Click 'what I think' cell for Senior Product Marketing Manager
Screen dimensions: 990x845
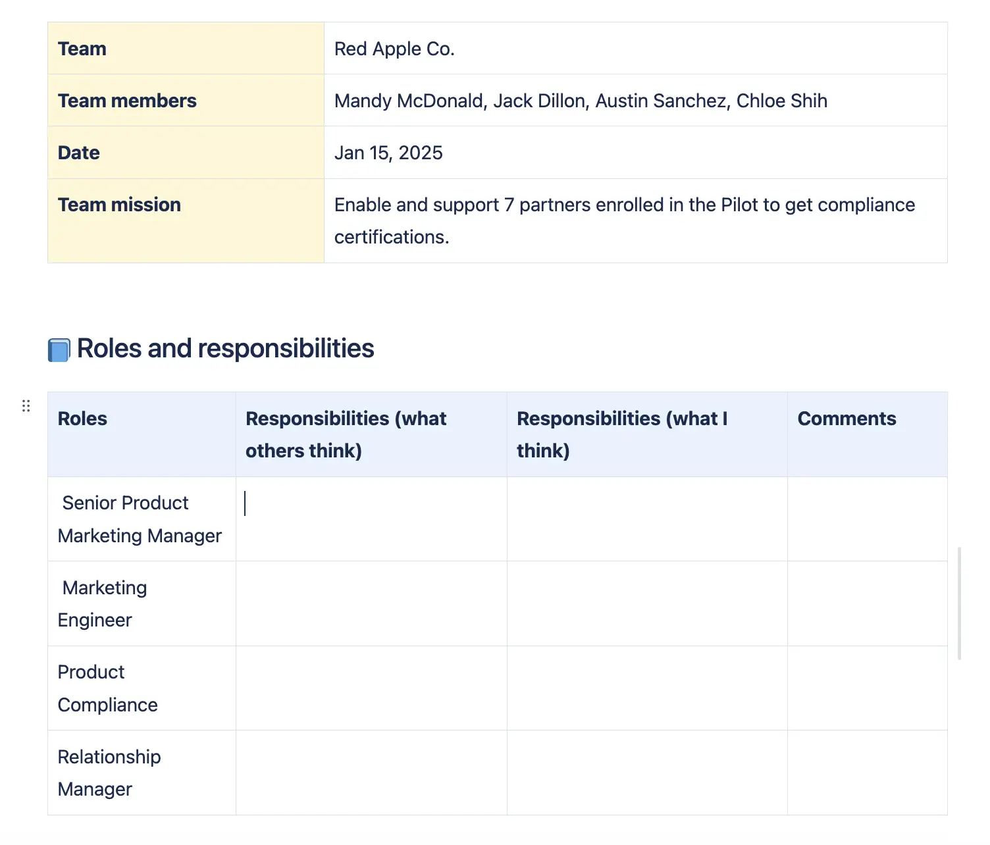647,519
